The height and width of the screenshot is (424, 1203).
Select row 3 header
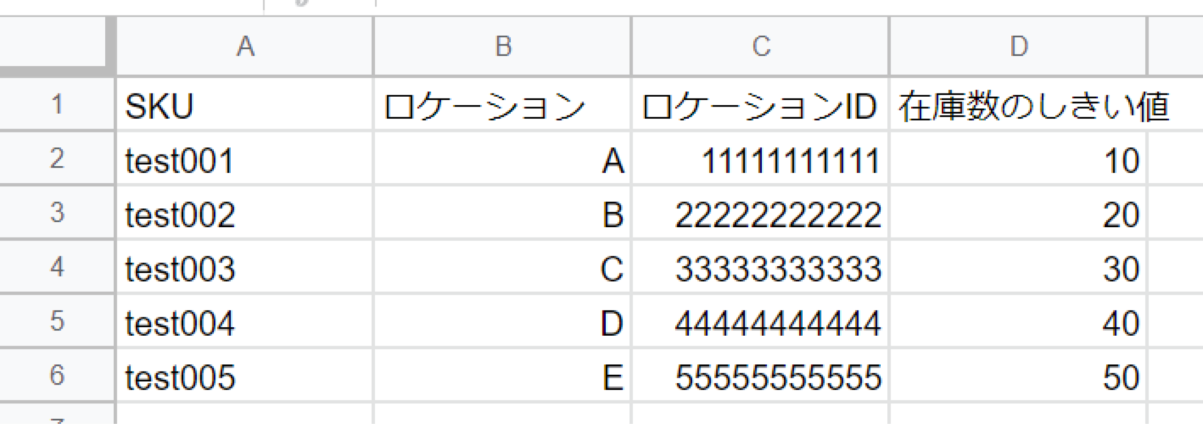[56, 213]
